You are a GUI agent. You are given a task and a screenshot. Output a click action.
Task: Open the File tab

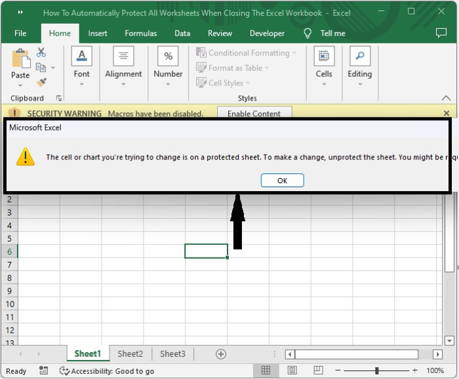click(20, 33)
